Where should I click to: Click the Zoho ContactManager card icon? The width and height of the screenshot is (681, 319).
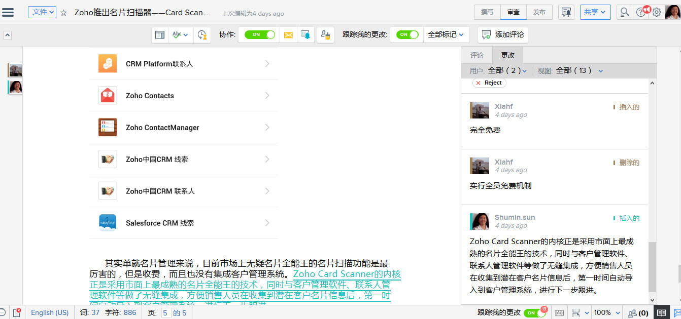pyautogui.click(x=108, y=127)
